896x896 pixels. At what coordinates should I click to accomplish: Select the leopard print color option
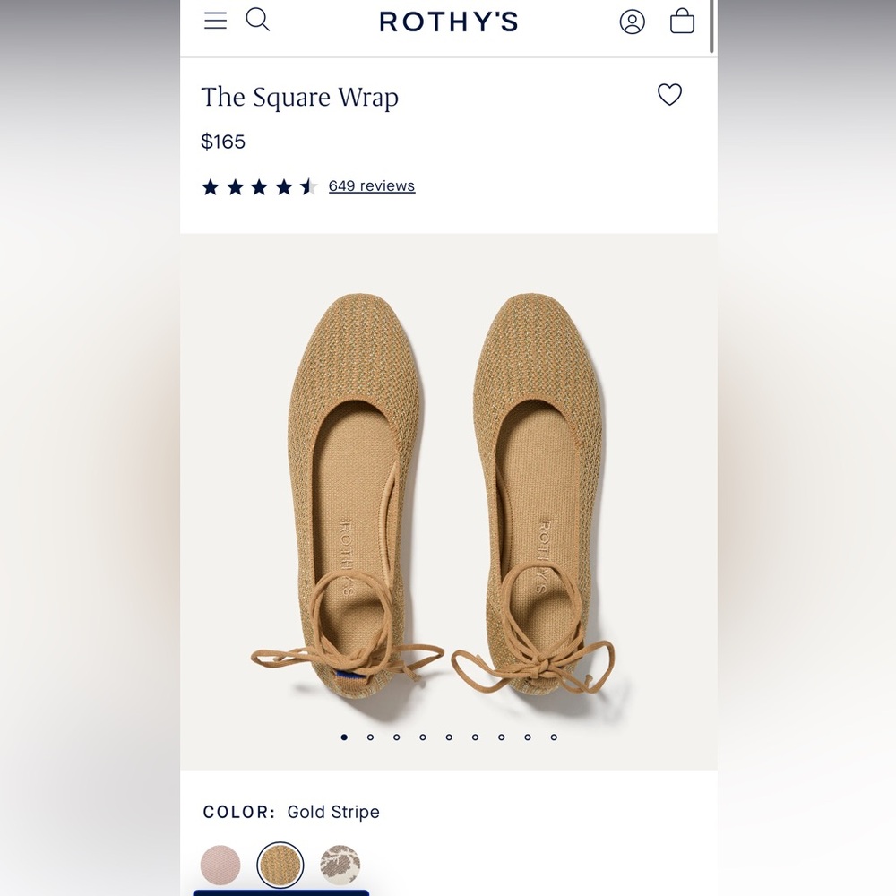[340, 864]
